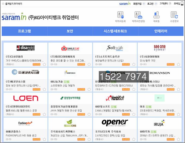This screenshot has height=143, width=185.
Task: Click the HanbitSoft company logo
Action: click(x=115, y=98)
